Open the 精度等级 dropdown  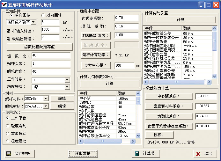pos(67,87)
